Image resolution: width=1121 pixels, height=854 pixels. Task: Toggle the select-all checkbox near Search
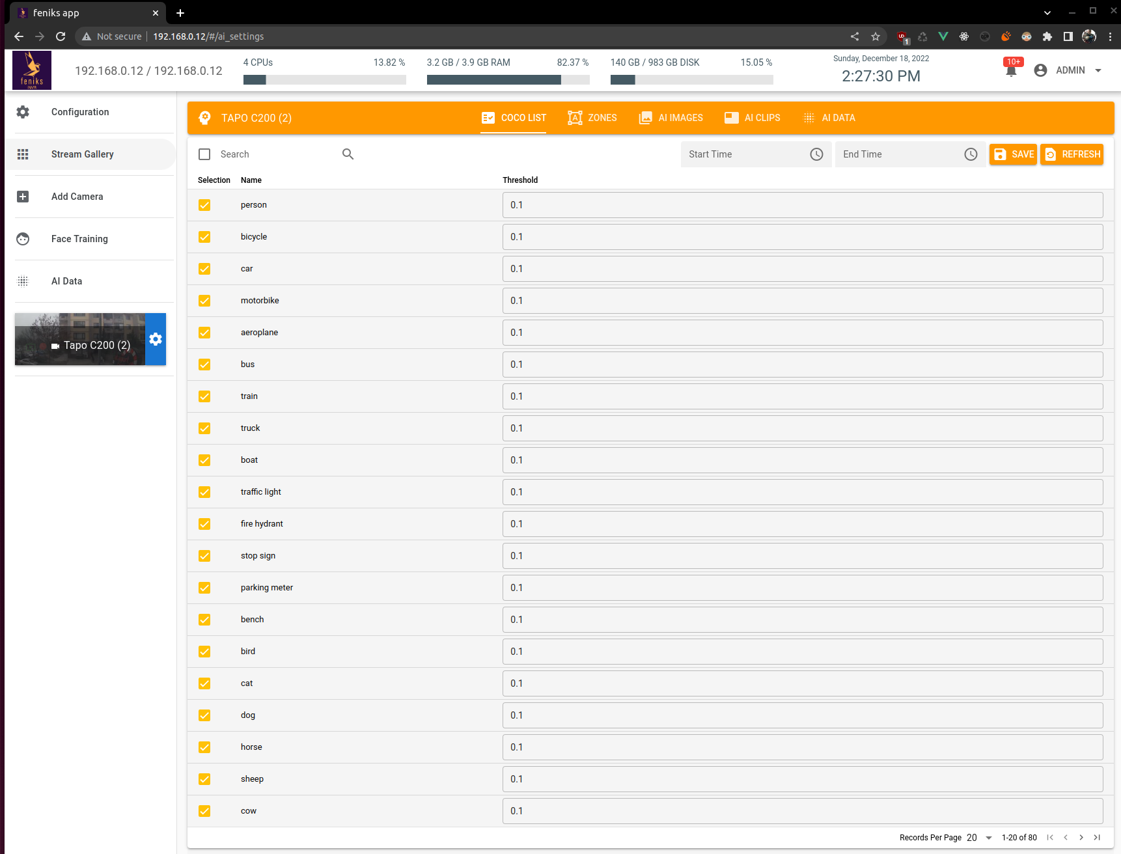[x=204, y=154]
